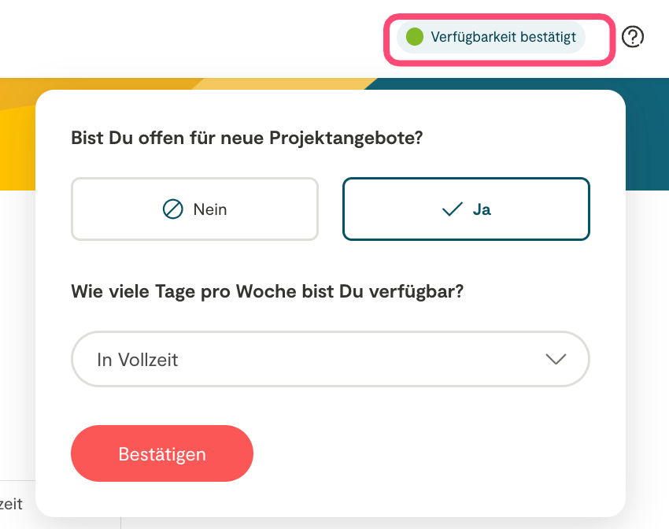Image resolution: width=669 pixels, height=529 pixels.
Task: Click the chevron arrow of the days dropdown
Action: (x=556, y=359)
